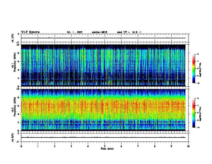Click the "-6" label on ch.1 color bar
The height and width of the screenshot is (164, 212).
pos(198,54)
